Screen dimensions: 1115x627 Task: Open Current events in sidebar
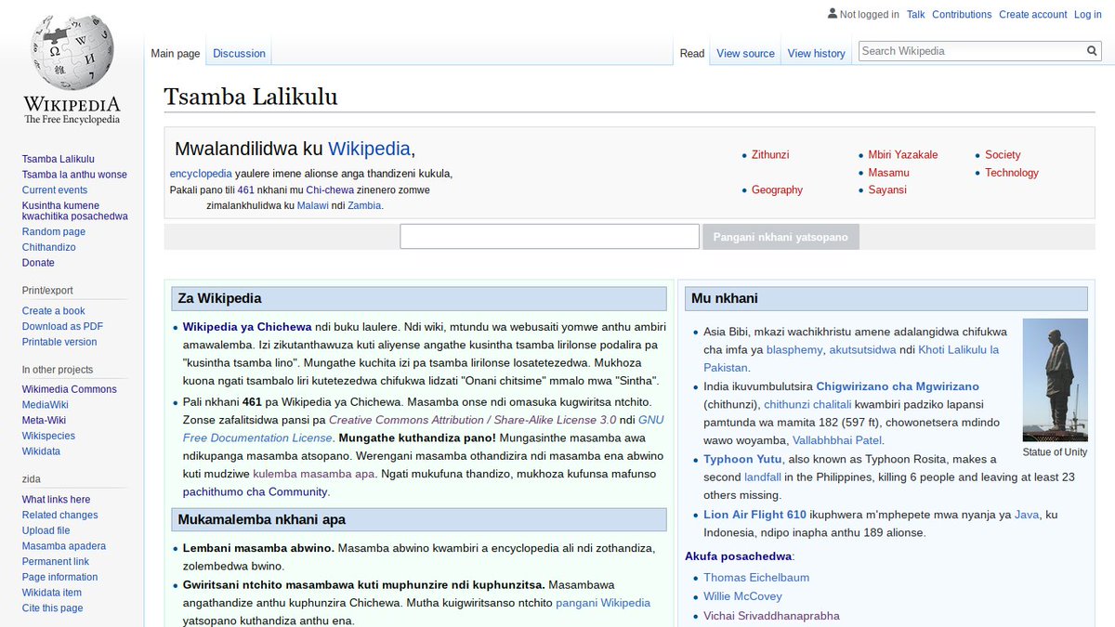(55, 190)
